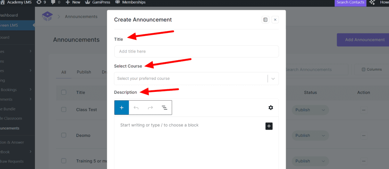The image size is (389, 169).
Task: Open action menu dots for Deomo
Action: (364, 135)
